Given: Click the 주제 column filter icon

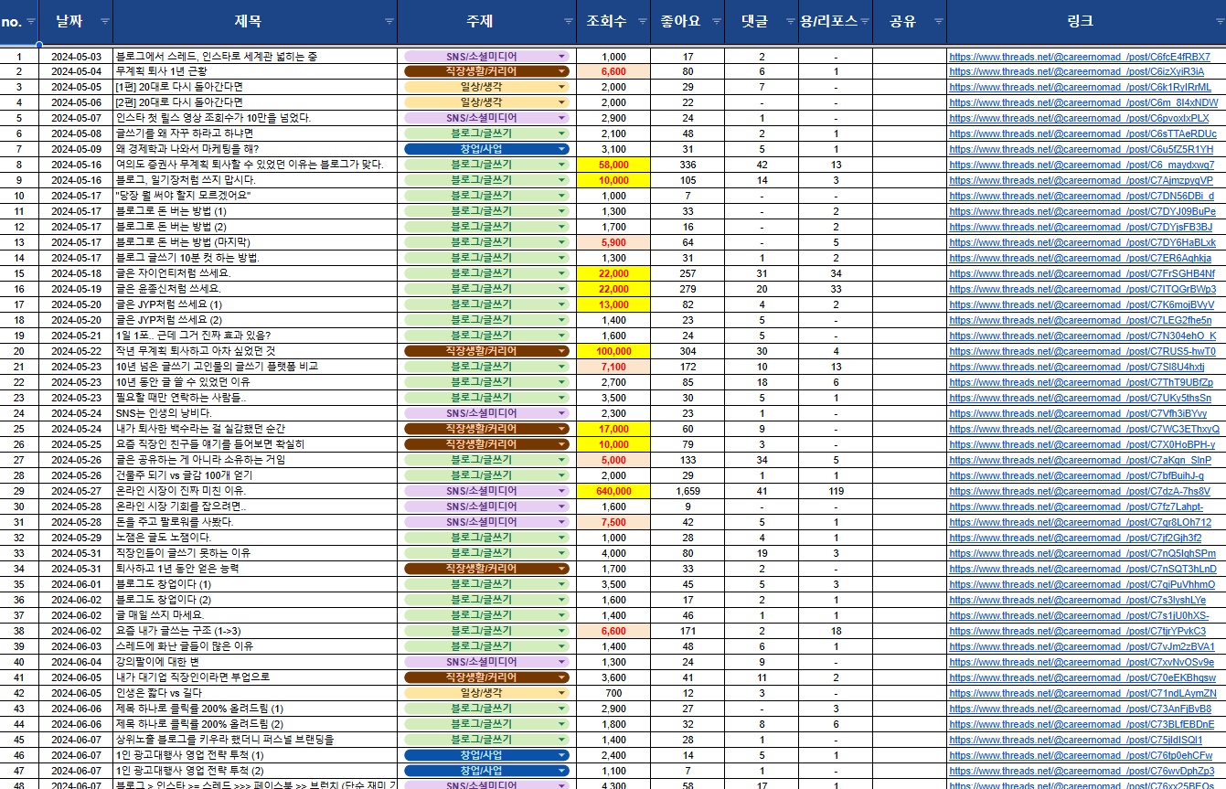Looking at the screenshot, I should [x=568, y=21].
